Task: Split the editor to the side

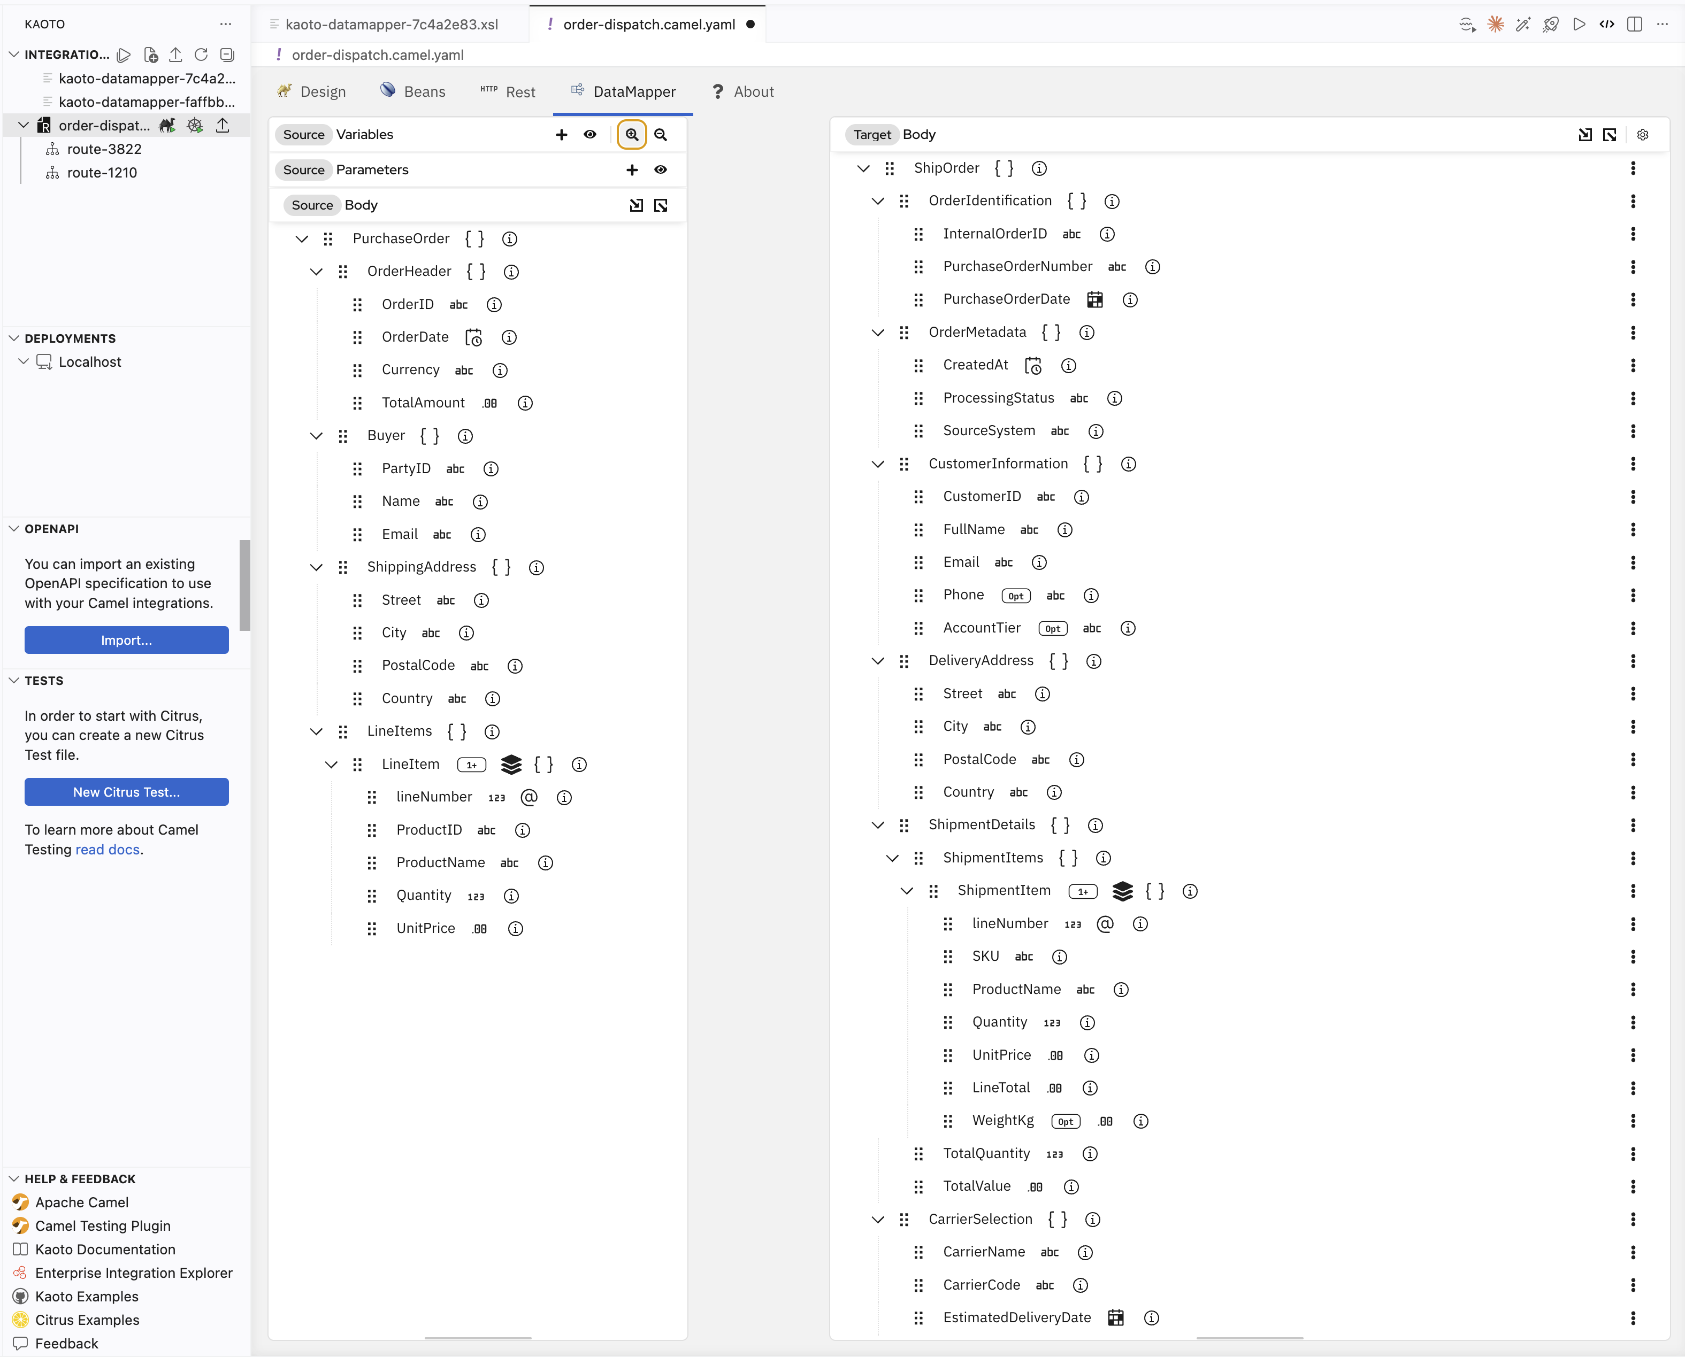Action: click(x=1634, y=24)
